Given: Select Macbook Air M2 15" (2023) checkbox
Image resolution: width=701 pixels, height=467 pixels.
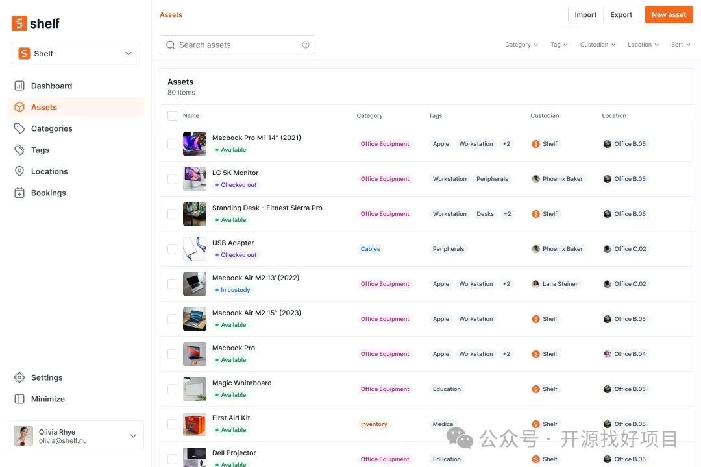Looking at the screenshot, I should (x=172, y=319).
